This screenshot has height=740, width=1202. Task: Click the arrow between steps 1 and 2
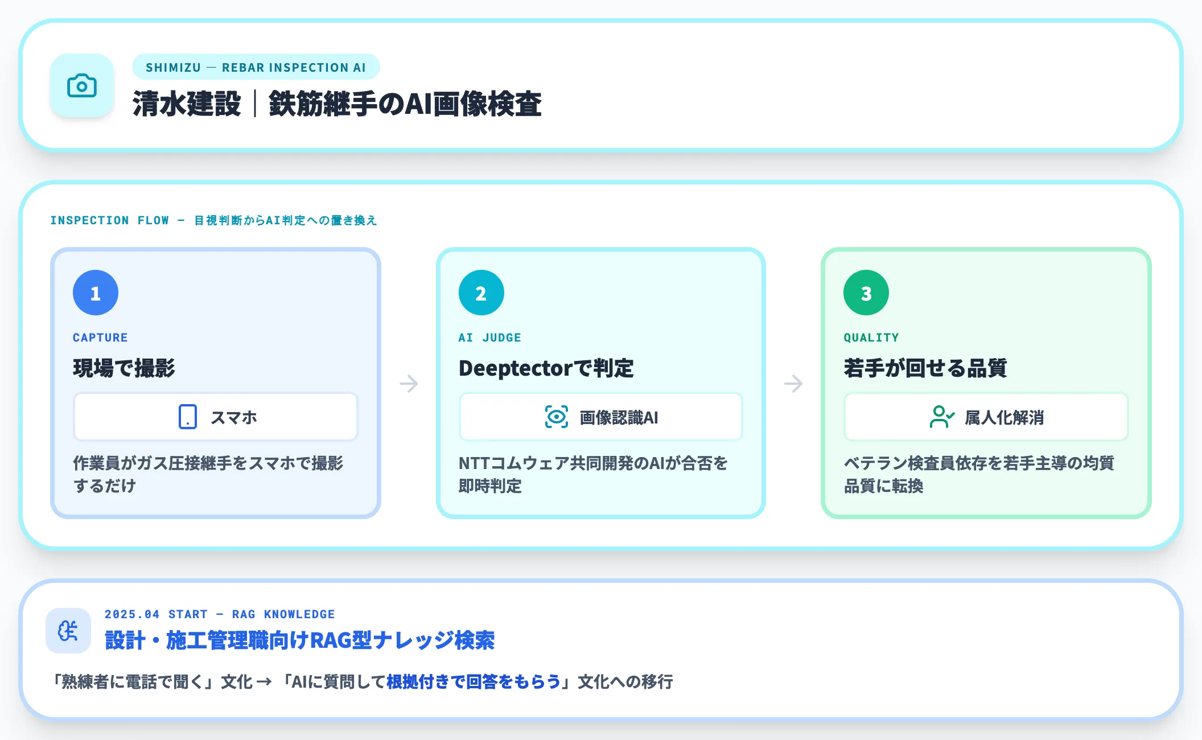[x=409, y=383]
